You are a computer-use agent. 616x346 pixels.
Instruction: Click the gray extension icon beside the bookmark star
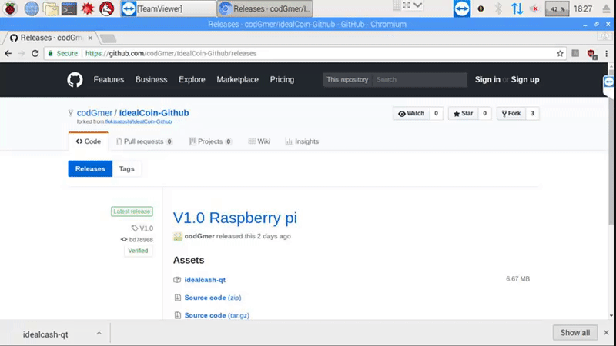pos(575,53)
